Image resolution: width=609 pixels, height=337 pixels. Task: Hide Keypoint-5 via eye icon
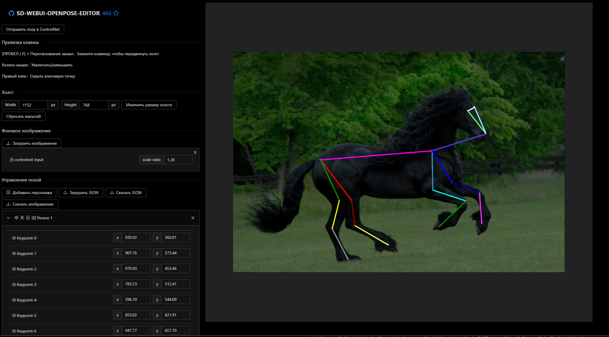tap(14, 315)
